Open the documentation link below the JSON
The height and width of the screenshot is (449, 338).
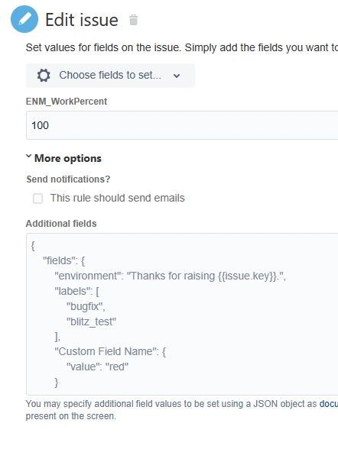click(x=329, y=404)
